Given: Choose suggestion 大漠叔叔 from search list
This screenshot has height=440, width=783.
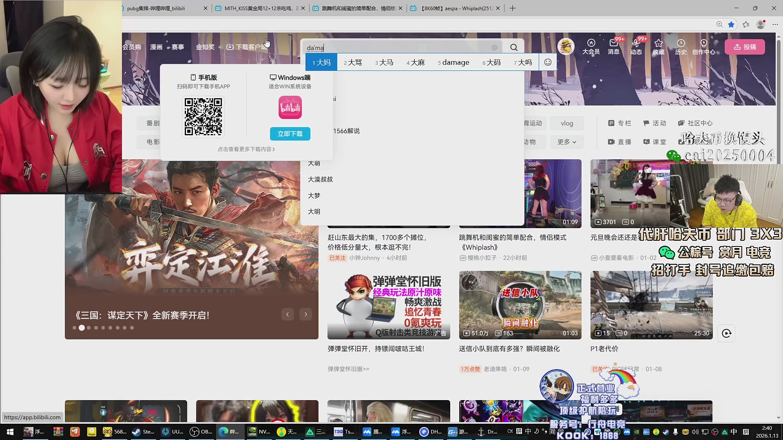Looking at the screenshot, I should (x=320, y=179).
